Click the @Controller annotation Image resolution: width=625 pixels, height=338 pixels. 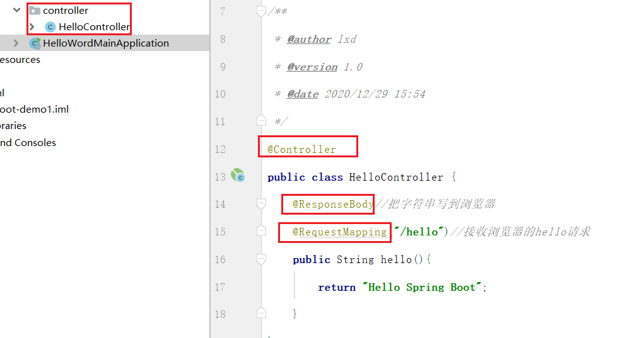tap(301, 149)
